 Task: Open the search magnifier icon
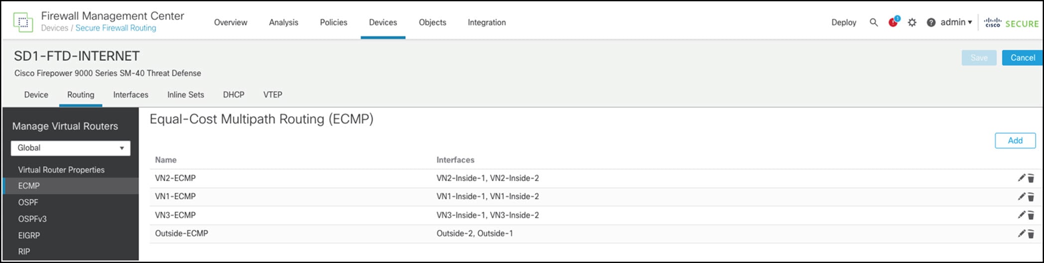pos(874,22)
